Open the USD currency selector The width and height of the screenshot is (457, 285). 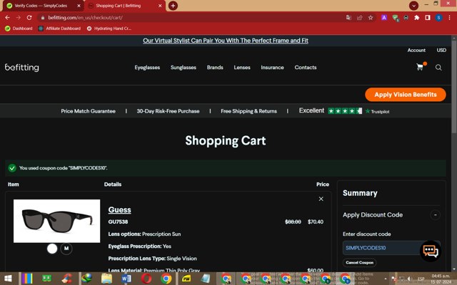pyautogui.click(x=441, y=50)
